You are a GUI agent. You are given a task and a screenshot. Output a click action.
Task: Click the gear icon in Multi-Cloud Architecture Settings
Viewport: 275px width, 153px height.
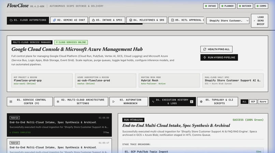click(x=58, y=101)
